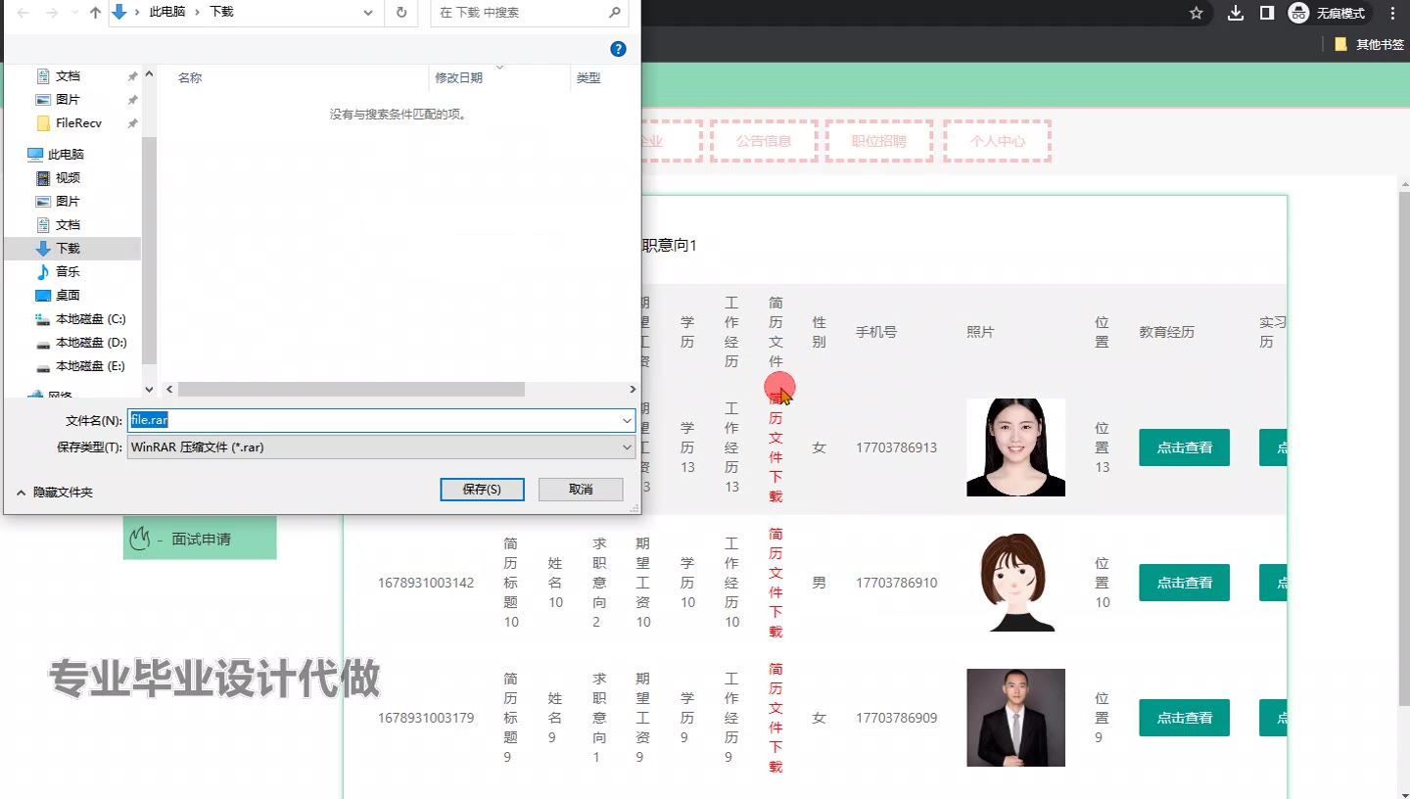
Task: Open the file name dropdown arrow
Action: point(627,420)
